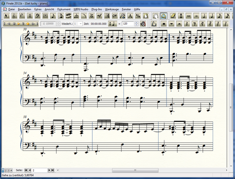Open the Dokument menu
The width and height of the screenshot is (235, 179).
point(64,9)
